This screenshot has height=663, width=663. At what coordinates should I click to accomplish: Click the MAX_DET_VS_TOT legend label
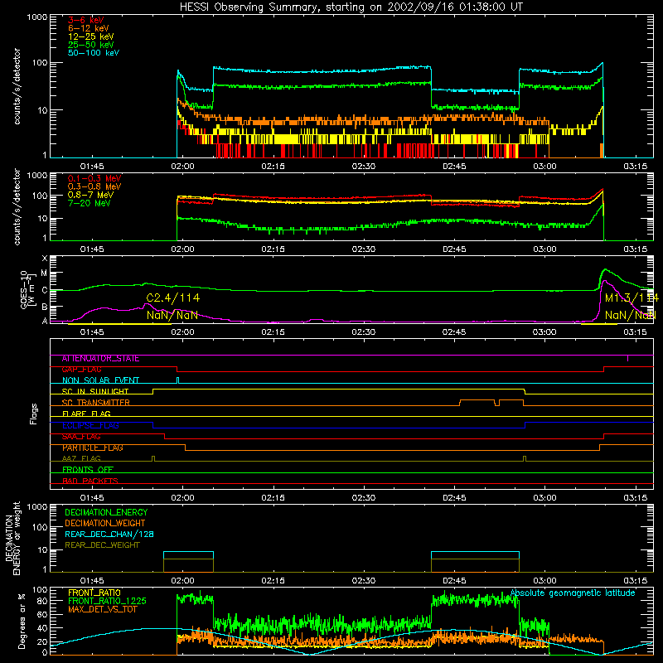pyautogui.click(x=102, y=609)
